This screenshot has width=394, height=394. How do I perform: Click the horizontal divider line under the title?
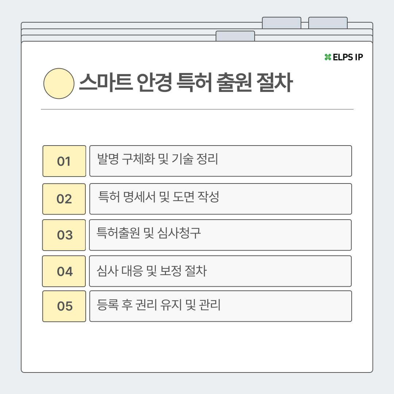click(x=197, y=109)
